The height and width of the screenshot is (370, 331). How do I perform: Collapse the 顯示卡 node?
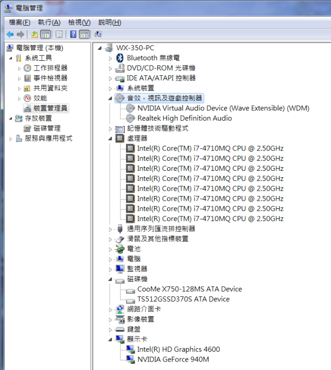tap(110, 340)
